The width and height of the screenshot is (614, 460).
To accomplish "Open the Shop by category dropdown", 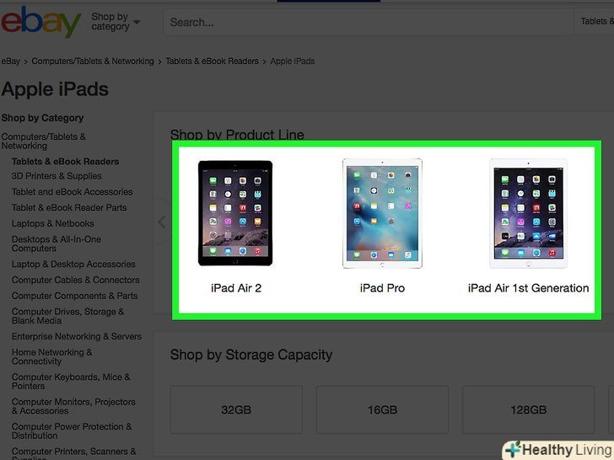I will coord(116,22).
